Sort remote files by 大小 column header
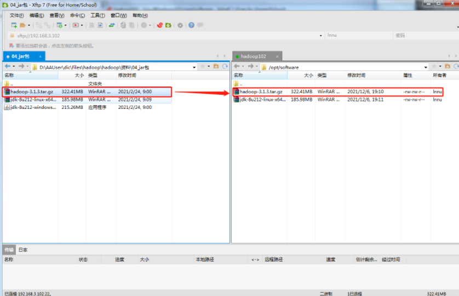This screenshot has height=296, width=459. point(301,76)
